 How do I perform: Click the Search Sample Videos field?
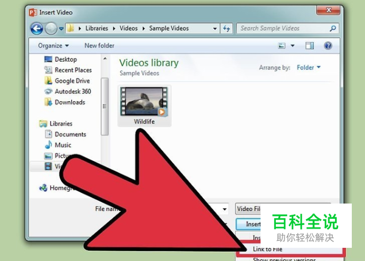(287, 28)
